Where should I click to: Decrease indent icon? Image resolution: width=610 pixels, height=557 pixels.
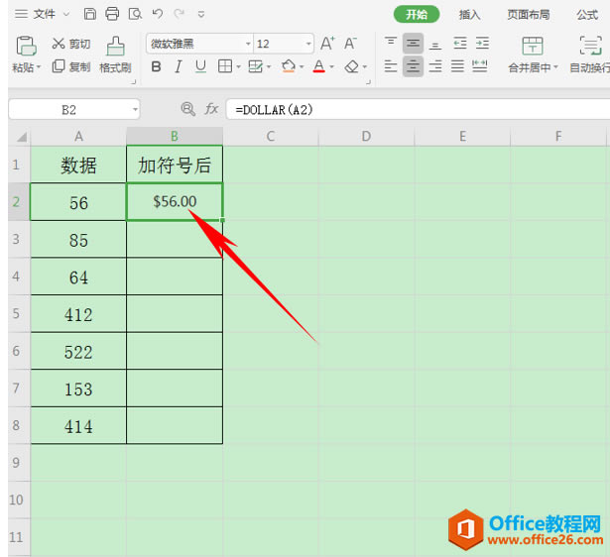(460, 43)
